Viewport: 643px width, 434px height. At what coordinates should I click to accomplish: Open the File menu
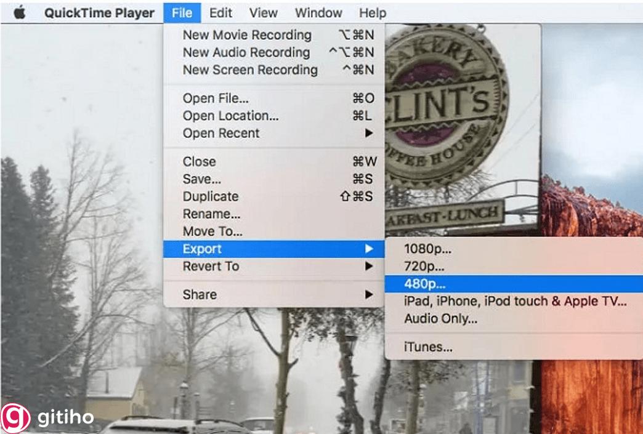(x=181, y=12)
